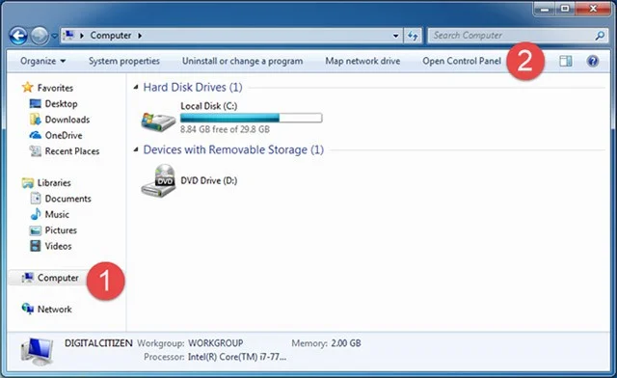The image size is (617, 378).
Task: Choose Uninstall or change a program
Action: pyautogui.click(x=242, y=61)
